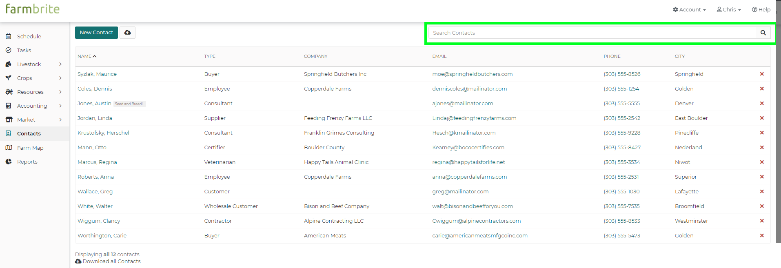
Task: Click the 'East Boulder' city cell
Action: [691, 118]
